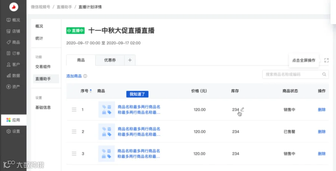Switch to the 优惠券 tab
The image size is (336, 171).
[x=110, y=60]
